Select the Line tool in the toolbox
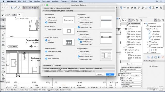Screen dimensions: 165x92 [x=3, y=48]
